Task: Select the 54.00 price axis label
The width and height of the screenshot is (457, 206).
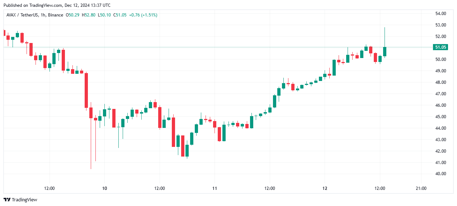Action: point(440,14)
